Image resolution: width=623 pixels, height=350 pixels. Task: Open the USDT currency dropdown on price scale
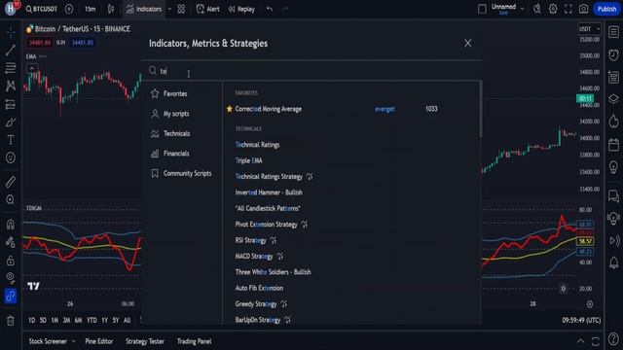point(589,29)
